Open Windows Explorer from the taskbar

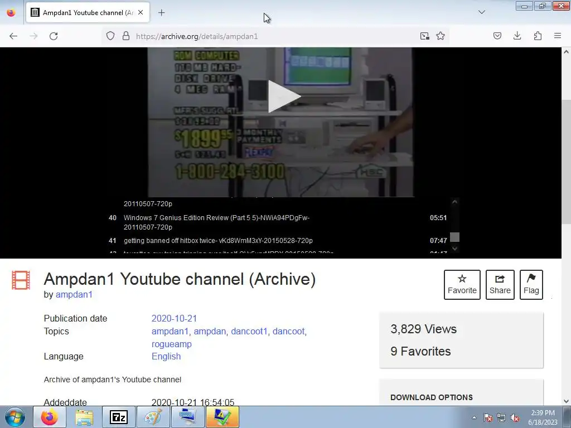[84, 417]
